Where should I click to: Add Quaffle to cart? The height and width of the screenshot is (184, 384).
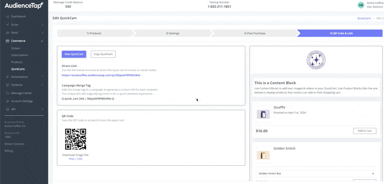365,131
